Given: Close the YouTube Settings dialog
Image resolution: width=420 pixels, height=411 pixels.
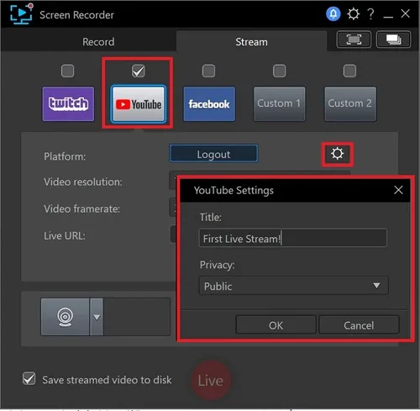Looking at the screenshot, I should pos(398,190).
